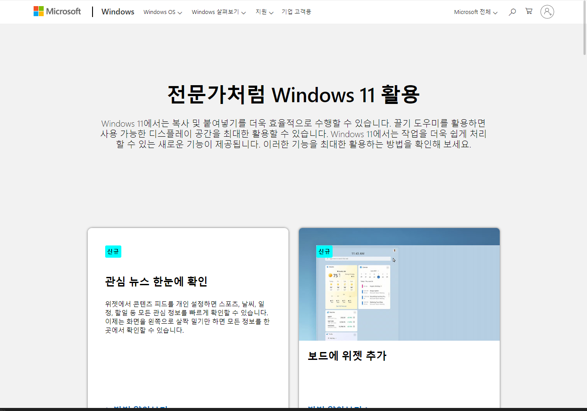This screenshot has height=411, width=587.
Task: Expand the 지원 menu
Action: pyautogui.click(x=264, y=12)
